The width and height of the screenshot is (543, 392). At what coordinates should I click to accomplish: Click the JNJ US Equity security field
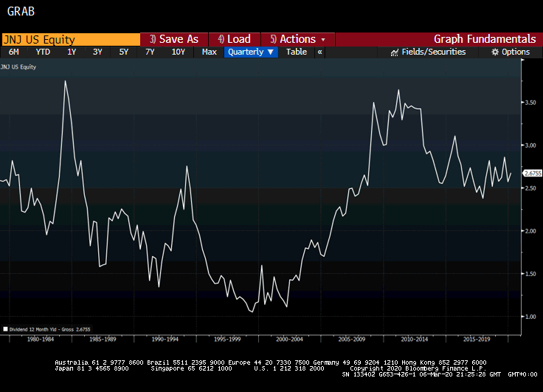[x=71, y=39]
